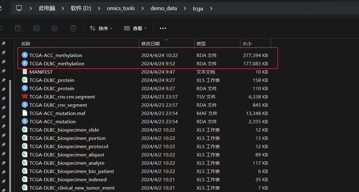Image resolution: width=359 pixels, height=192 pixels.
Task: Select TCGA-DLBC_biospecimen_portion file name
Action: point(67,138)
